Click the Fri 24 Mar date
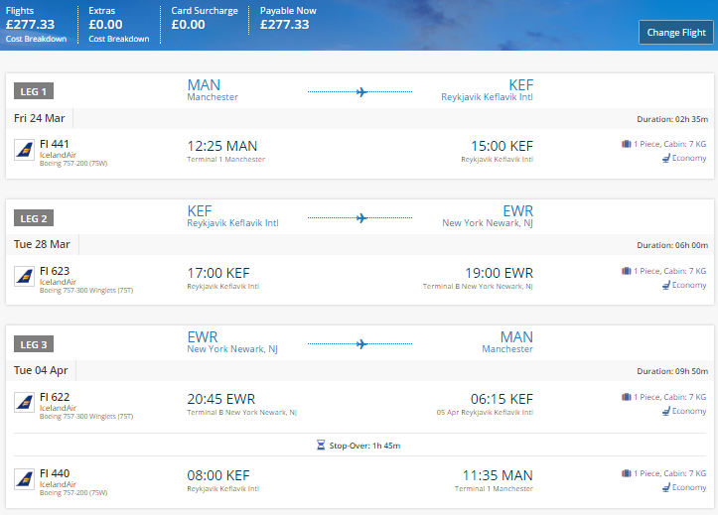Screen dimensions: 718x515 [x=40, y=118]
